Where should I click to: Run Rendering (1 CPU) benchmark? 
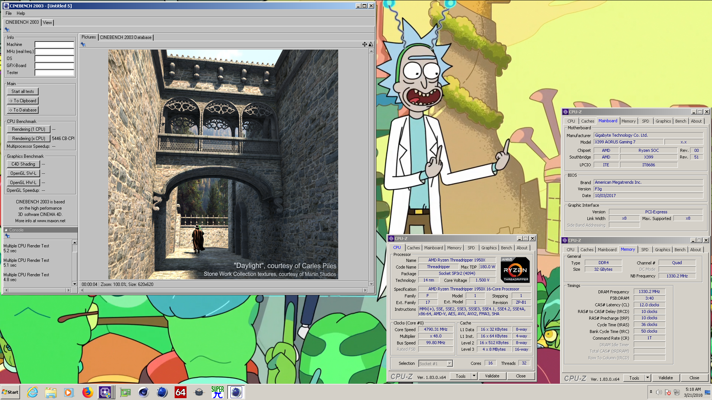29,129
